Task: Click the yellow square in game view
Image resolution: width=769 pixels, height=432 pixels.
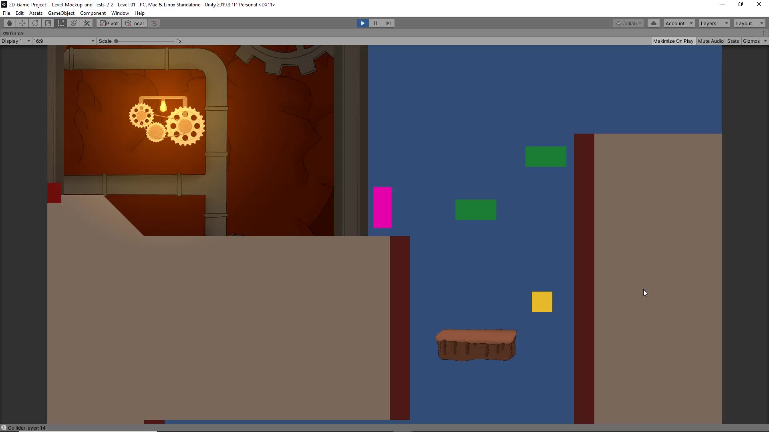Action: tap(542, 302)
